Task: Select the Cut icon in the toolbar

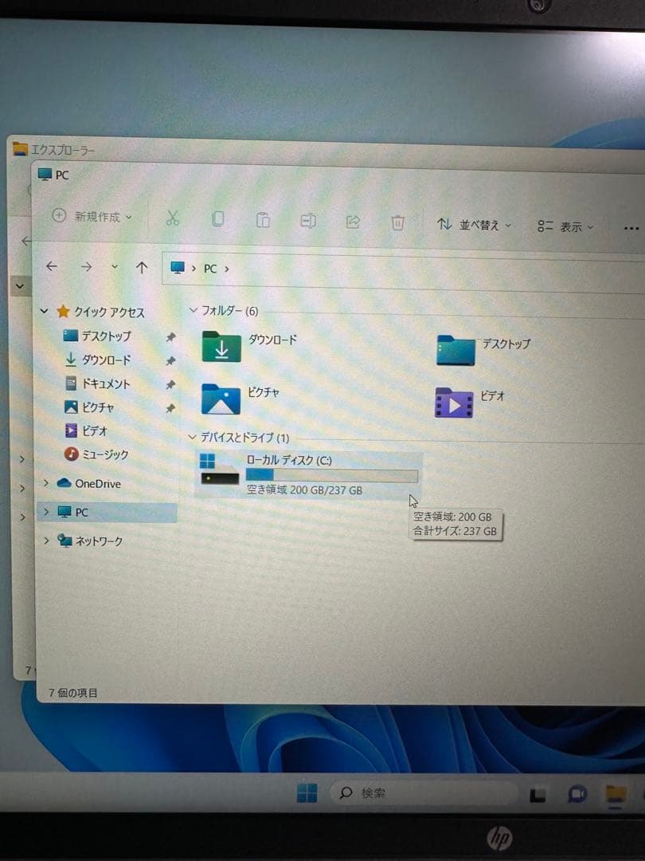Action: 173,221
